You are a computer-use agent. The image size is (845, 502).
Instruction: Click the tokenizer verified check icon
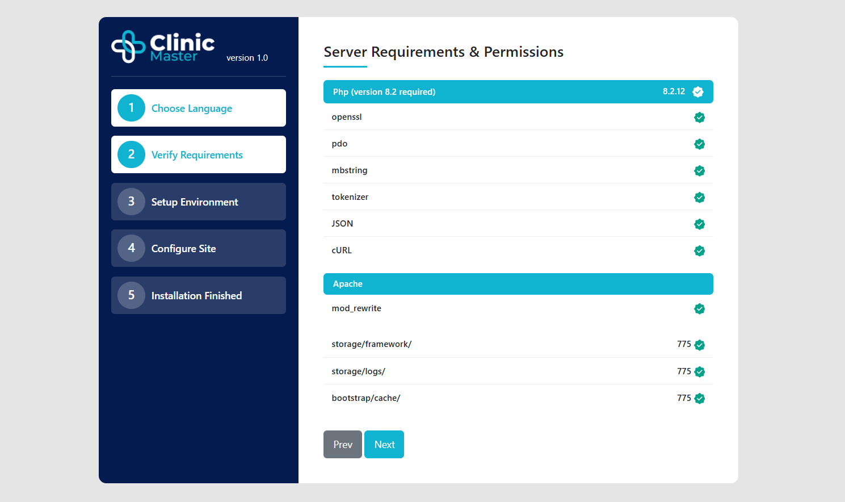click(x=699, y=198)
